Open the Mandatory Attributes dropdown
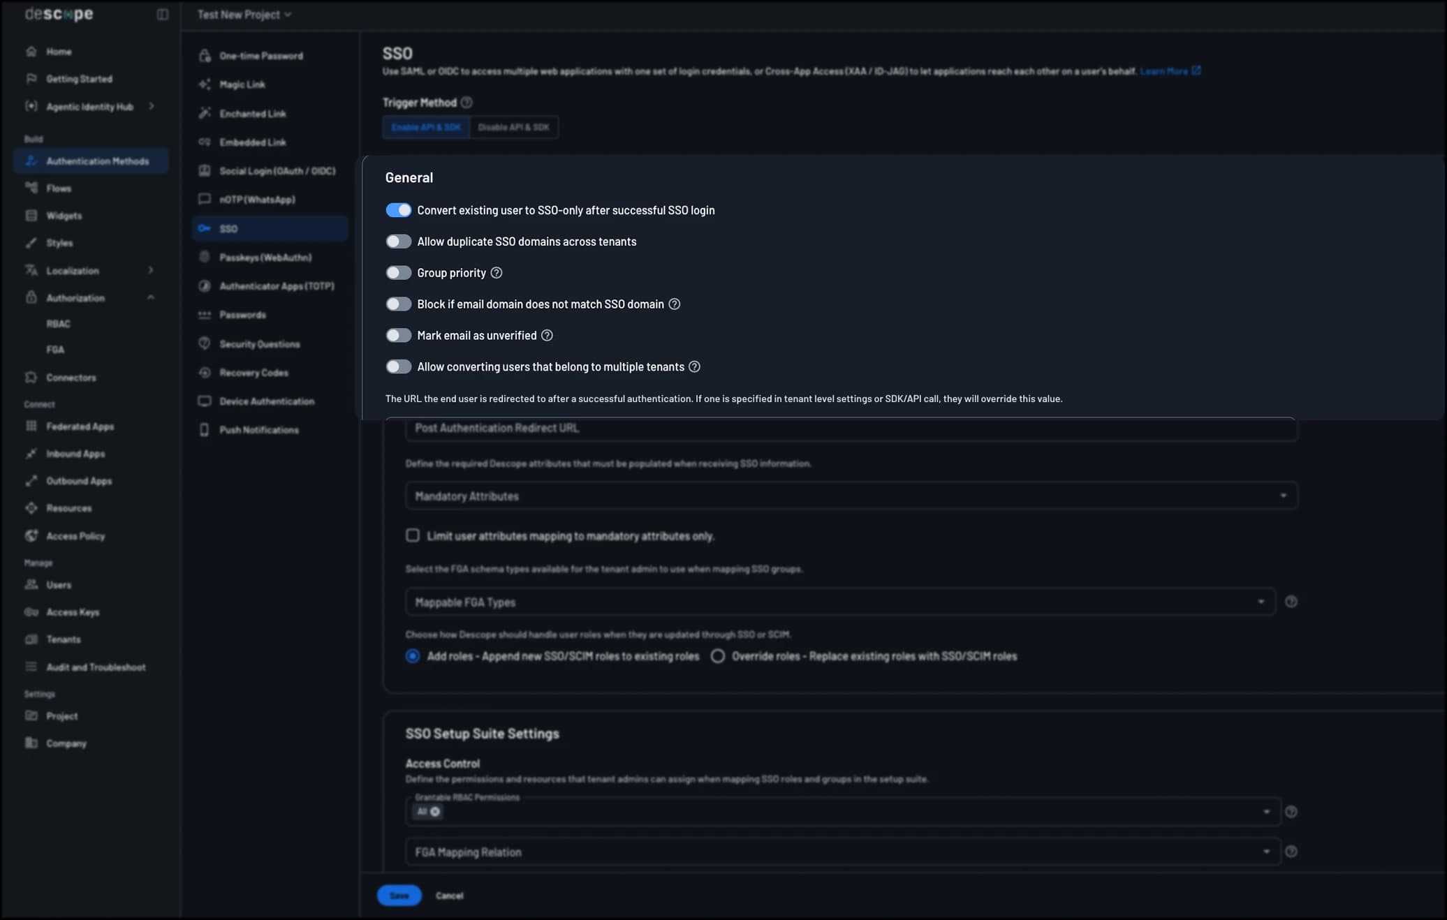Screen dimensions: 1447x920 [x=851, y=496]
